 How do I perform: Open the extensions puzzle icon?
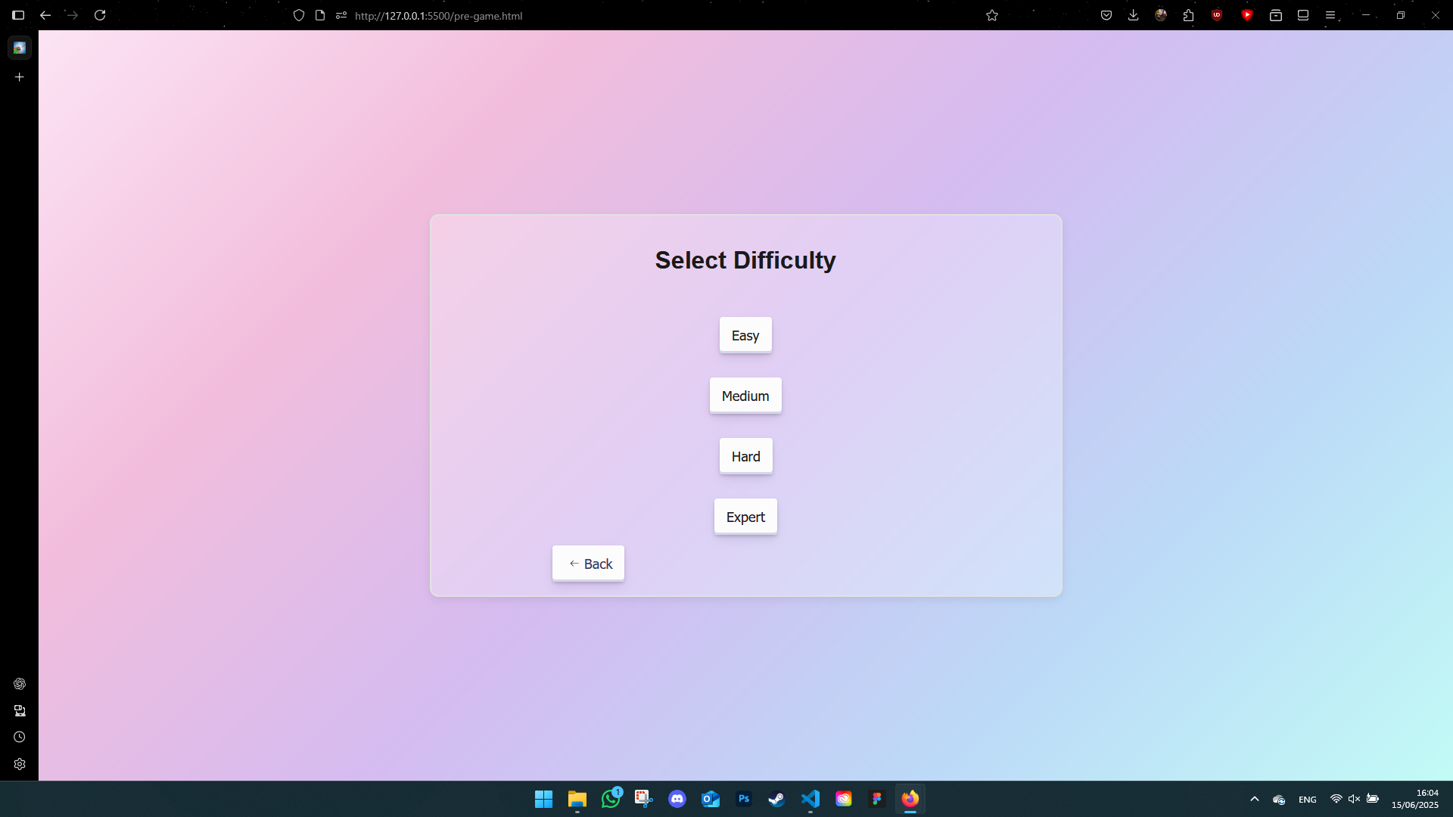1188,15
